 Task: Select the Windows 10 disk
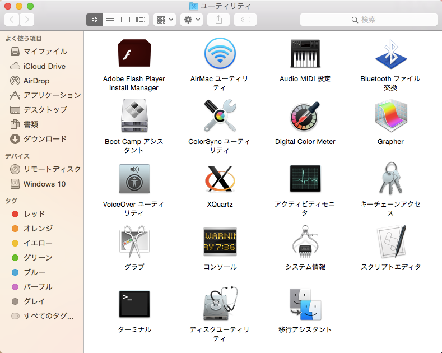coord(41,184)
